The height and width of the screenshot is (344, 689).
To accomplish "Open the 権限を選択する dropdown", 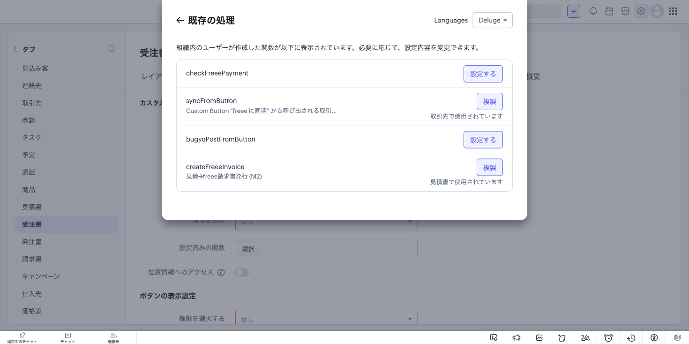I will [326, 319].
